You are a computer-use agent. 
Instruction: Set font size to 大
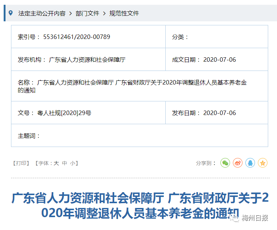point(56,163)
